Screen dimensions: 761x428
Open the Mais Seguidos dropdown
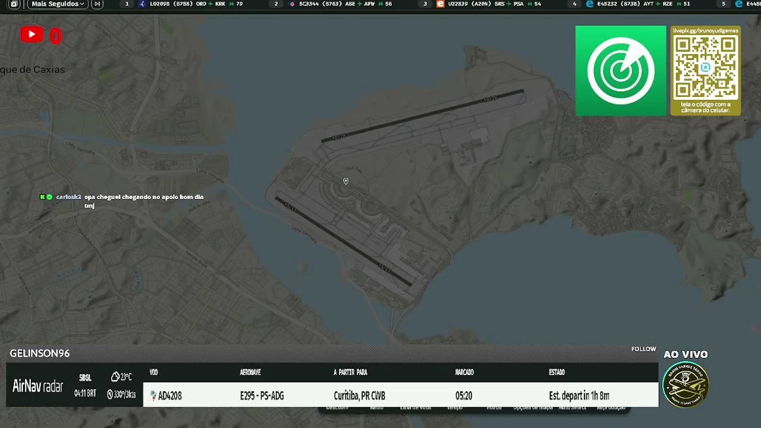(58, 4)
